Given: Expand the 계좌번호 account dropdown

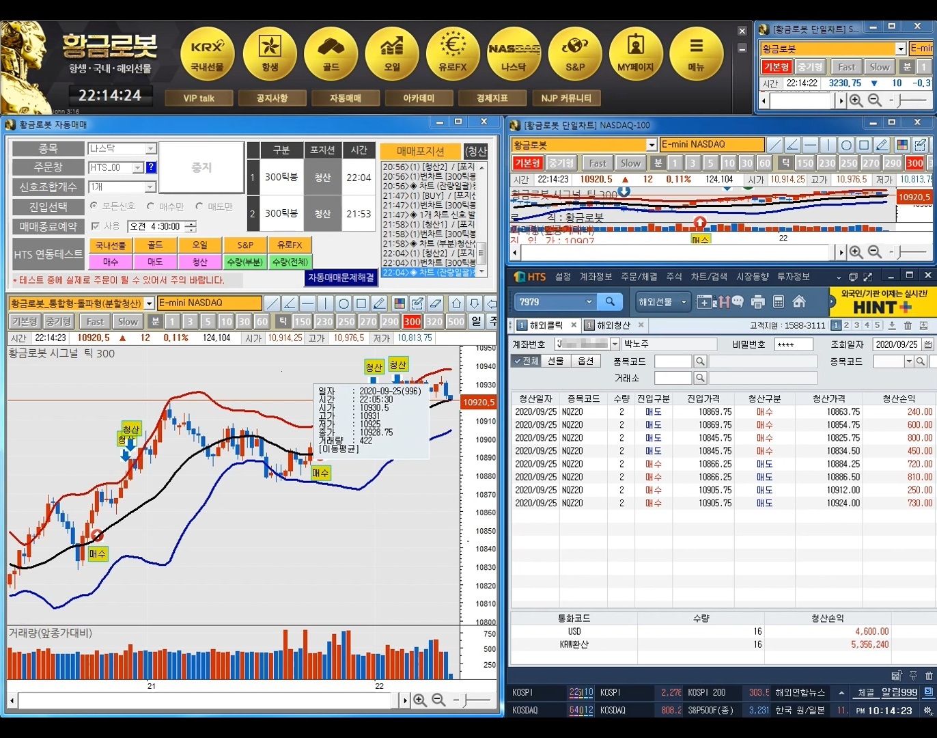Looking at the screenshot, I should coord(615,344).
